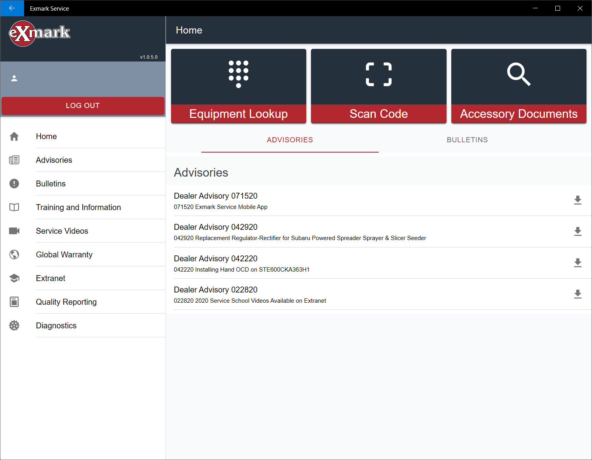Click the Scan Code label
This screenshot has height=460, width=592.
379,114
